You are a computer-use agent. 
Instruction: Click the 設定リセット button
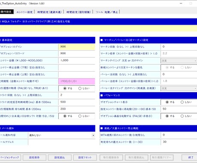(85, 157)
